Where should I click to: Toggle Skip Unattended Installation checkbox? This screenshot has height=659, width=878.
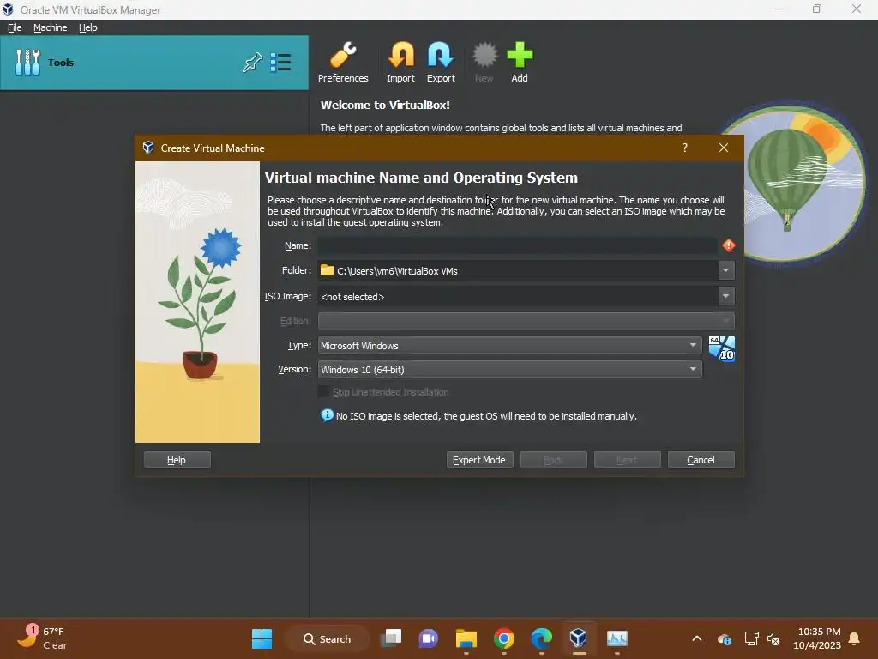[323, 391]
